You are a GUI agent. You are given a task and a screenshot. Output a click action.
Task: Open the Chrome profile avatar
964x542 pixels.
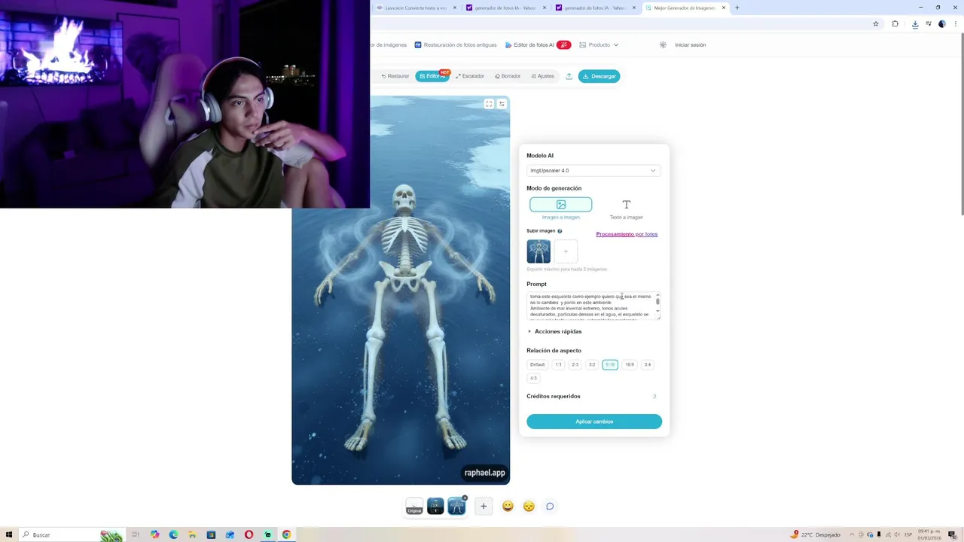point(941,24)
